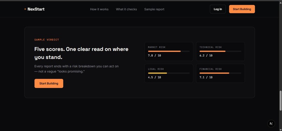
Task: Click the 'Every report ends with' paragraph
Action: click(x=76, y=69)
